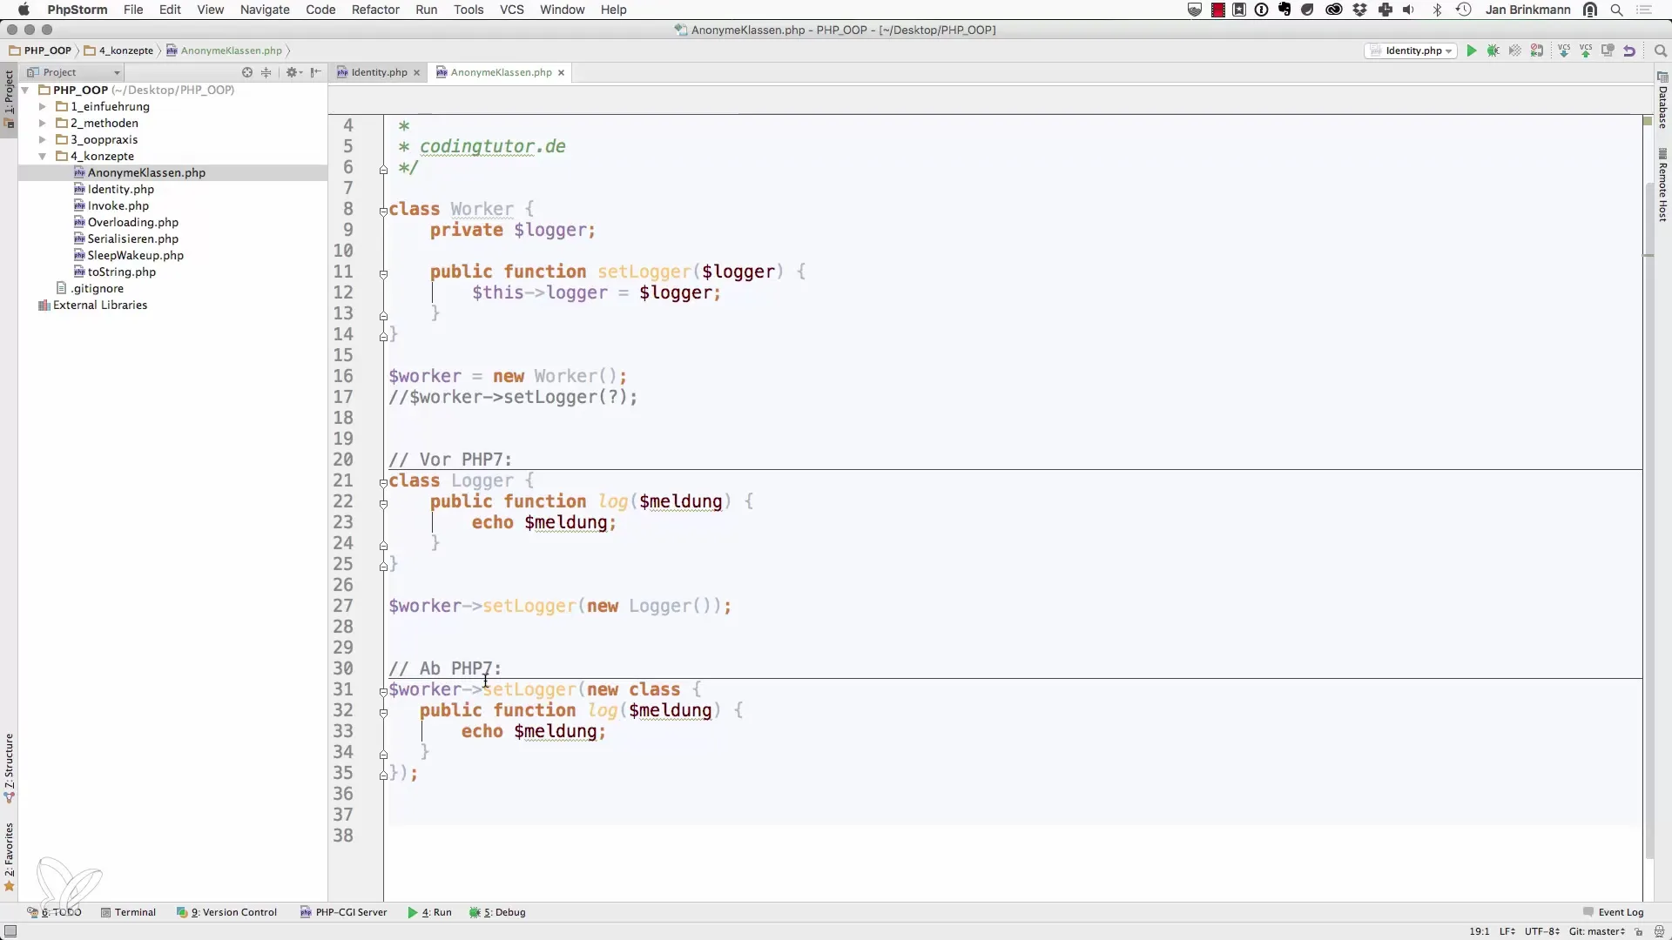The height and width of the screenshot is (940, 1672).
Task: Change UTF-8 file encoding in status bar
Action: (x=1542, y=931)
